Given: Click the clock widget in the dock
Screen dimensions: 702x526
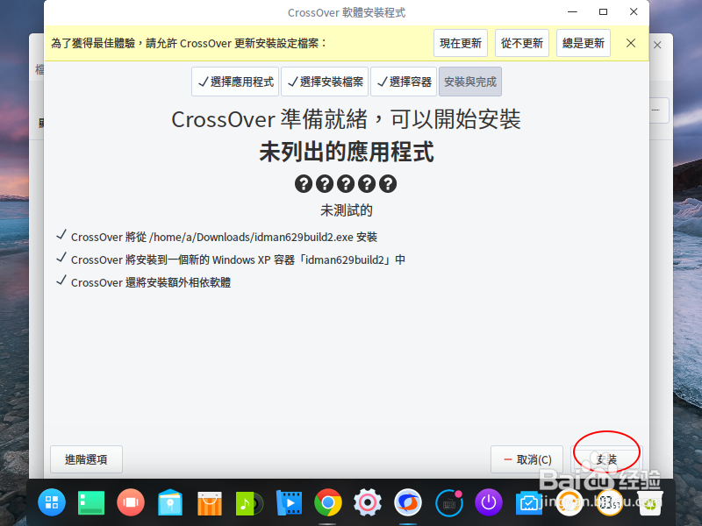Looking at the screenshot, I should [x=609, y=502].
